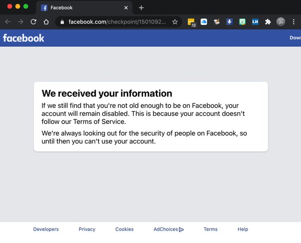The image size is (301, 243).
Task: Click the yellow window minimize button
Action: 18,6
